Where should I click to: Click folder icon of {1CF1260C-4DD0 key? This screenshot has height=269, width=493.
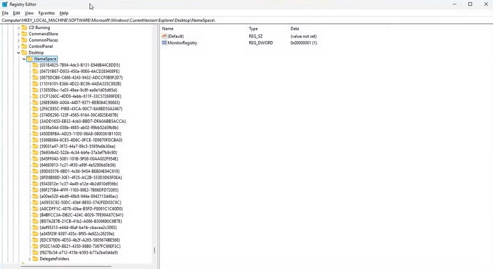click(x=35, y=96)
